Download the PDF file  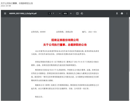click(x=117, y=14)
